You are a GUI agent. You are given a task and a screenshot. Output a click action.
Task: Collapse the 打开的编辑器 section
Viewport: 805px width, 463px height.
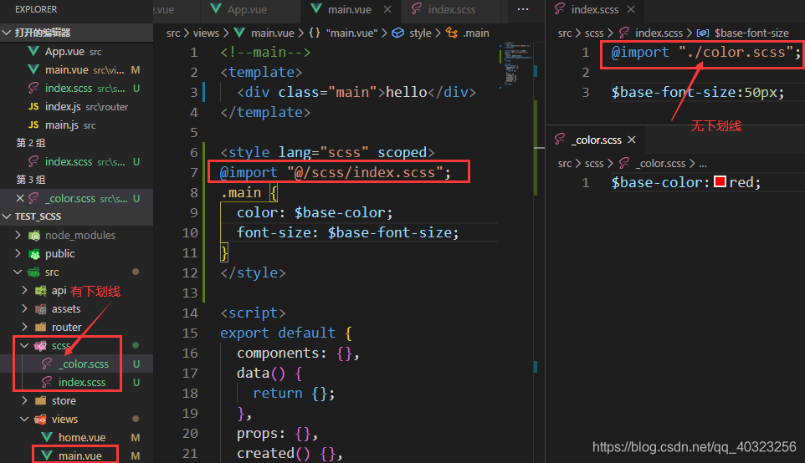pyautogui.click(x=7, y=33)
